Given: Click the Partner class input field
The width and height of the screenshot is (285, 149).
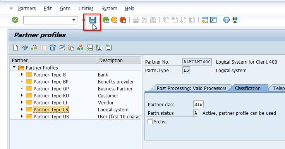Looking at the screenshot, I should pyautogui.click(x=199, y=104).
